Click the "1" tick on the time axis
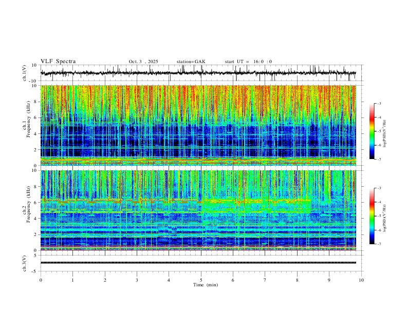The width and height of the screenshot is (407, 314). click(x=72, y=280)
